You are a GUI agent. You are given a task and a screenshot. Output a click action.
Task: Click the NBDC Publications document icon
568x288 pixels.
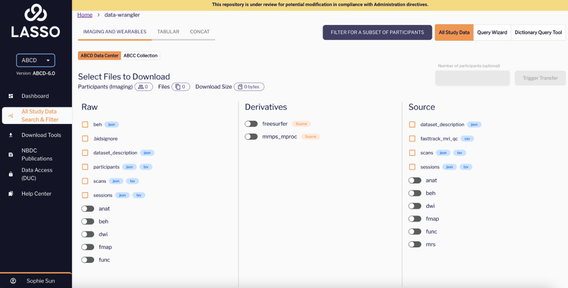(11, 154)
